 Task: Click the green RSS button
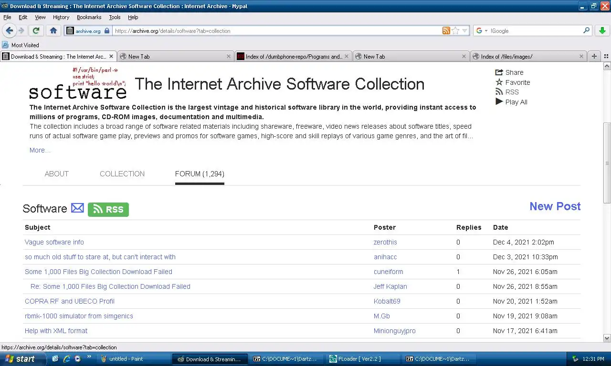[x=108, y=209]
